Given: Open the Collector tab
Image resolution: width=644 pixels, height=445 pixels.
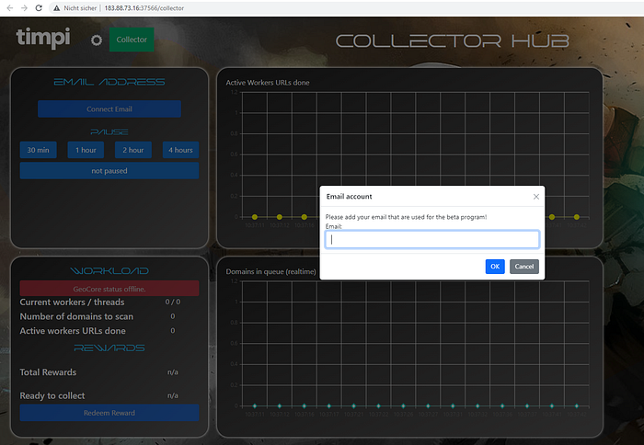Looking at the screenshot, I should pos(132,40).
